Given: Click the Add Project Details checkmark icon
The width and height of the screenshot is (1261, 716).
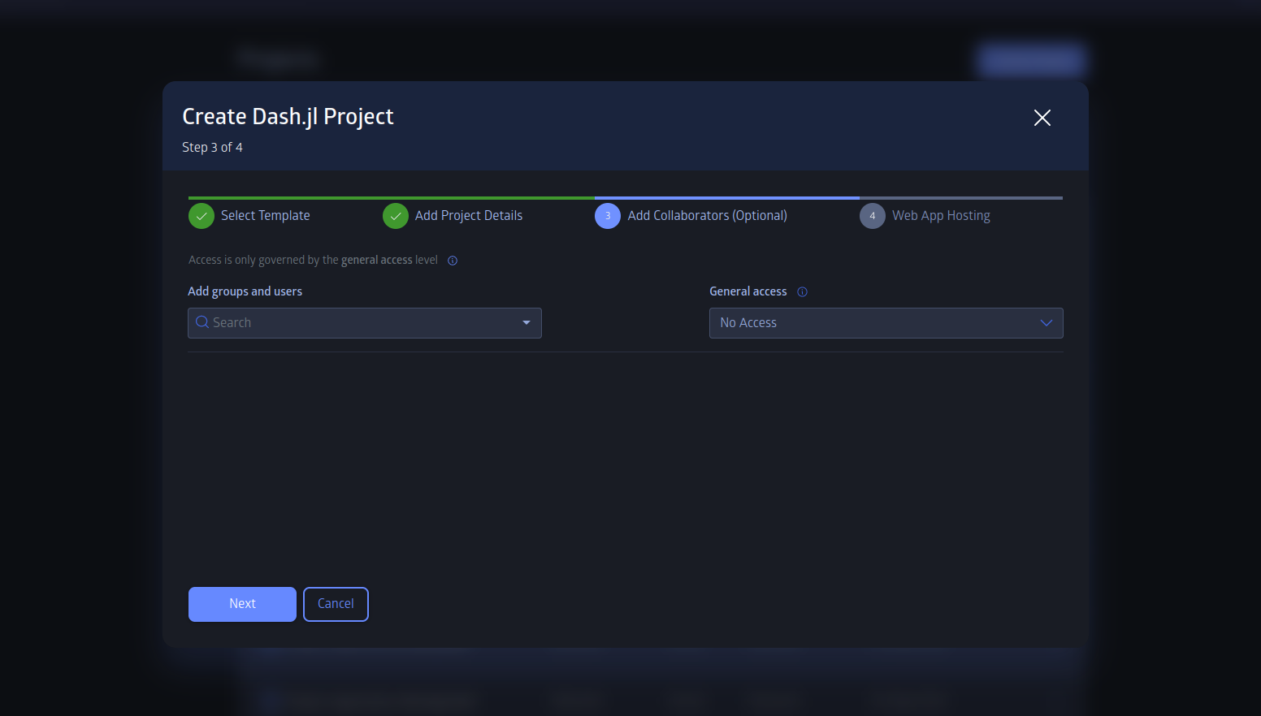Looking at the screenshot, I should 396,216.
